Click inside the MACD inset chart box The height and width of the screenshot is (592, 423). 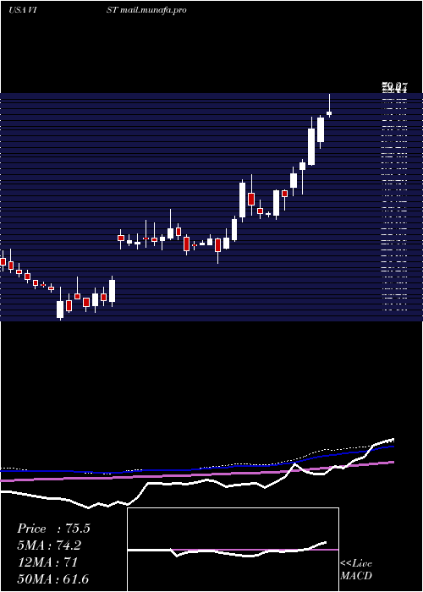[x=233, y=550]
